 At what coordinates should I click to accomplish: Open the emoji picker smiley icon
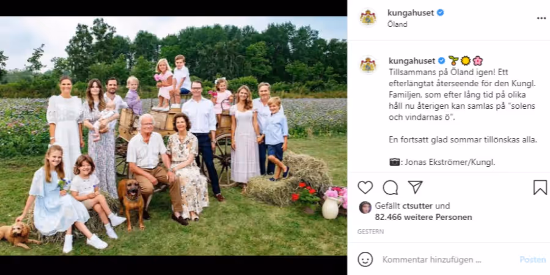(365, 260)
